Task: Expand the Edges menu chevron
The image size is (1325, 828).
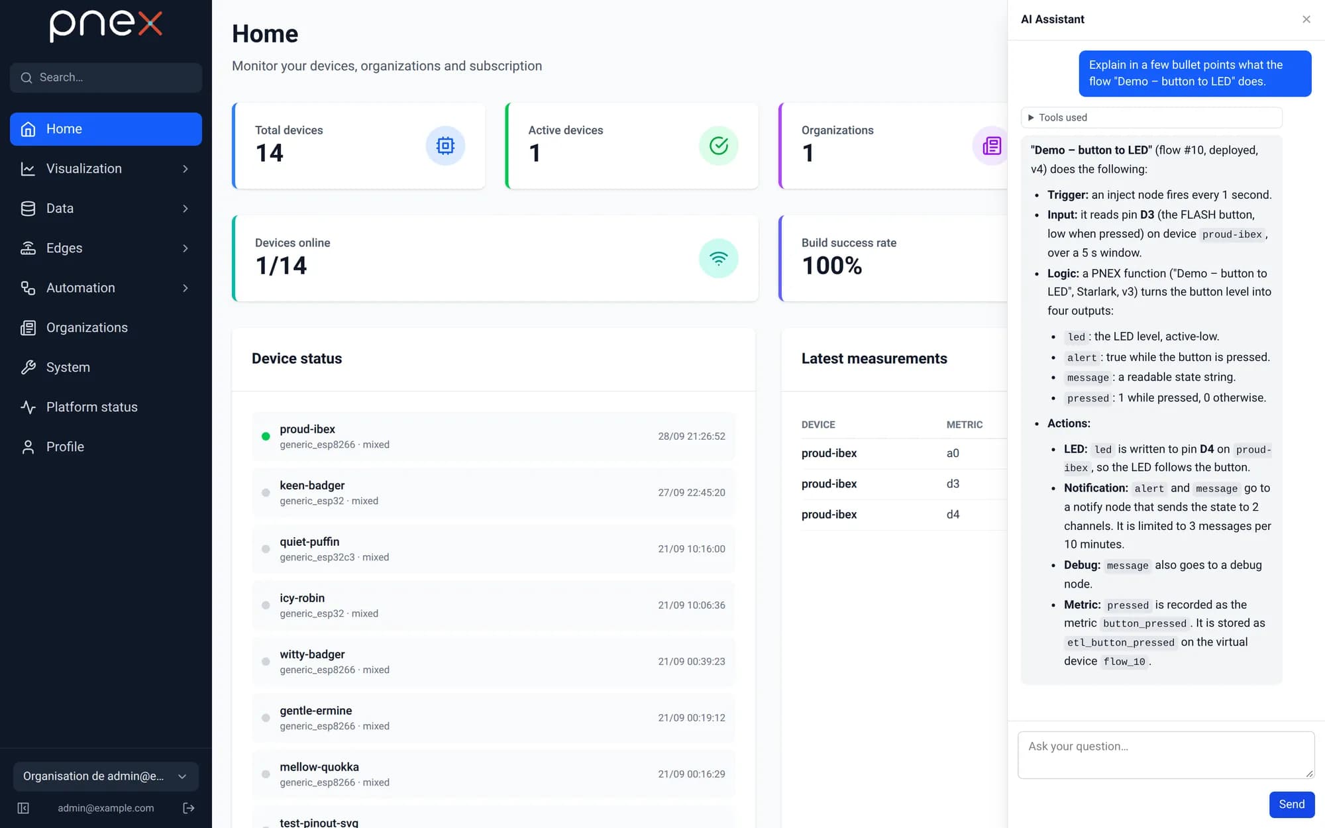Action: 185,248
